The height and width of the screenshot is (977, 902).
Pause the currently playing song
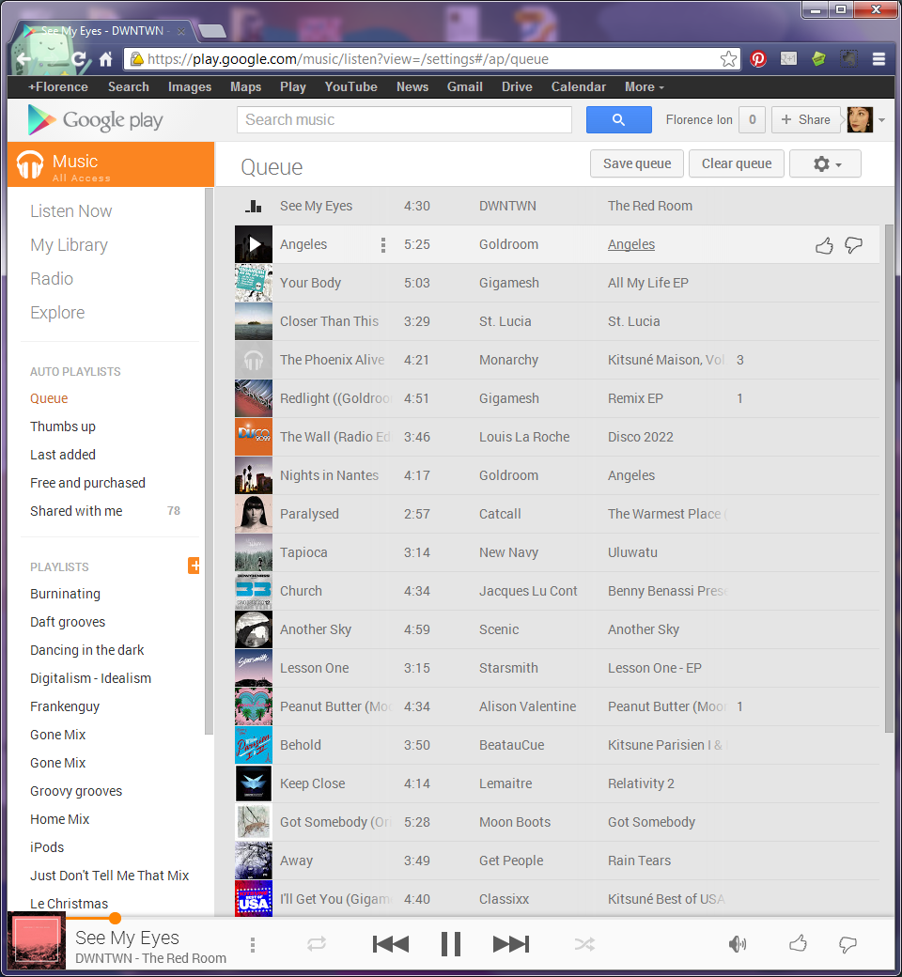450,943
